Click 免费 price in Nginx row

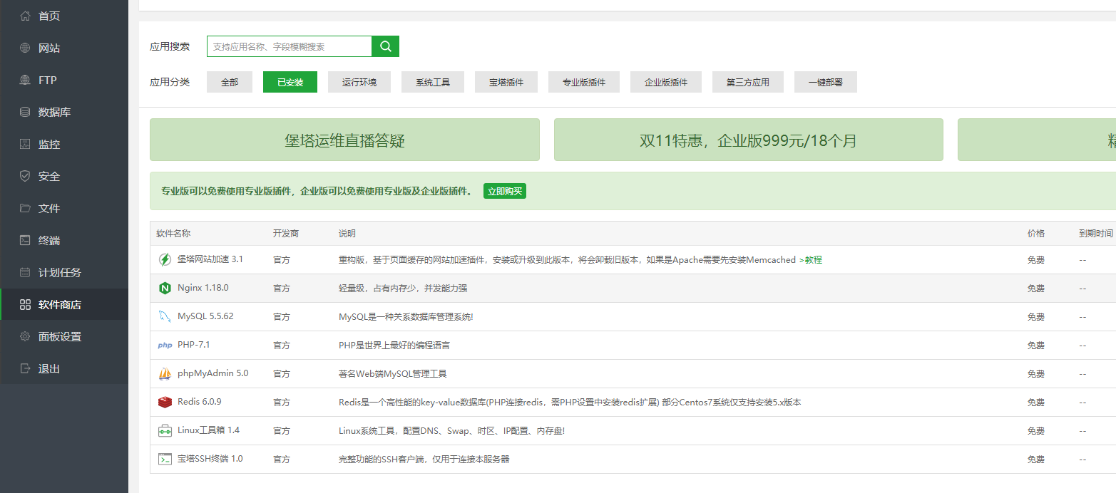[1036, 289]
